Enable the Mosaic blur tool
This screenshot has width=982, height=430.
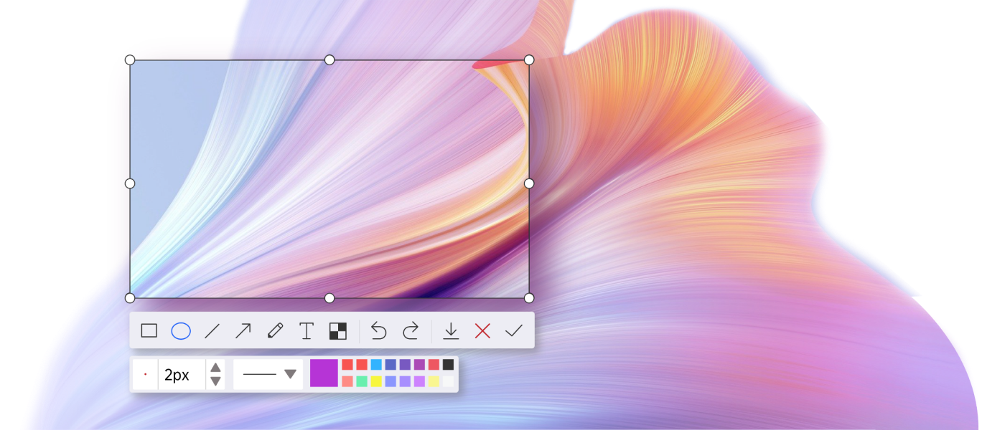click(x=338, y=330)
